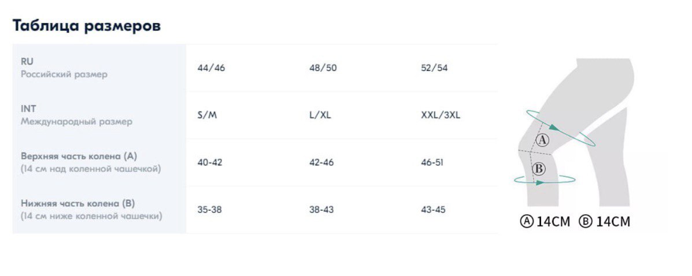Click the 48/50 Russian size cell
Image resolution: width=692 pixels, height=276 pixels.
coord(323,68)
